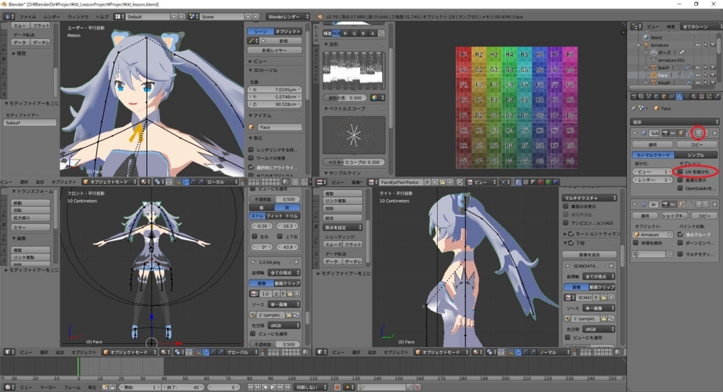Select the カトマルクラーク subdivision type
Image resolution: width=723 pixels, height=392 pixels.
tap(652, 155)
